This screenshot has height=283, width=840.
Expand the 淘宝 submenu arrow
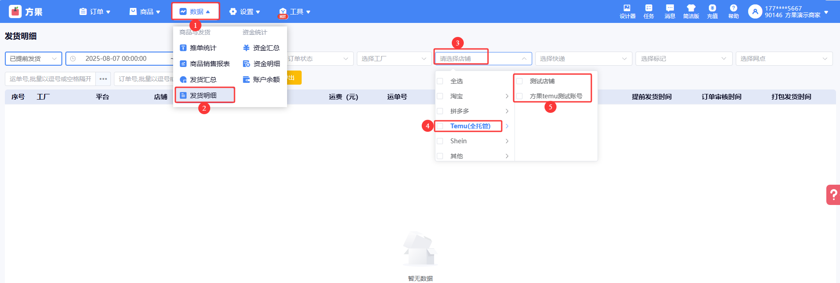coord(507,96)
